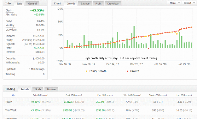Click Today's gain +0.81%
This screenshot has width=197, height=119.
tap(35, 102)
